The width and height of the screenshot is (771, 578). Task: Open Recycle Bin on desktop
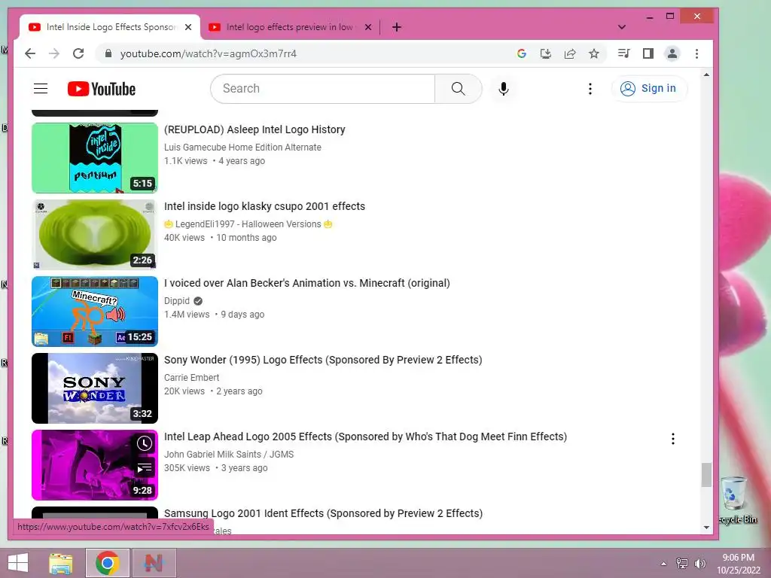pos(736,500)
